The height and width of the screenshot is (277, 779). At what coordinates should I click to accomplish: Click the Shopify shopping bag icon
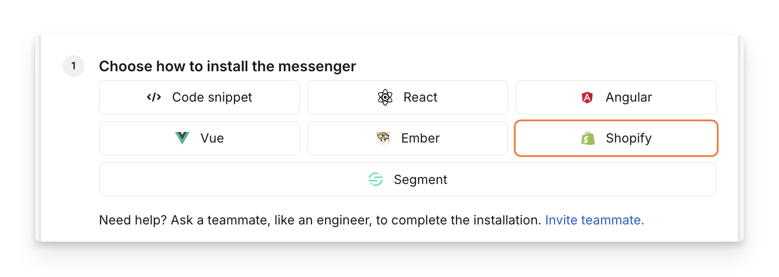(588, 138)
